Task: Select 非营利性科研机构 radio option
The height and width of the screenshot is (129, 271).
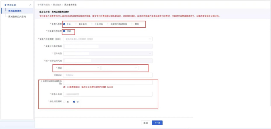Action: [108, 24]
